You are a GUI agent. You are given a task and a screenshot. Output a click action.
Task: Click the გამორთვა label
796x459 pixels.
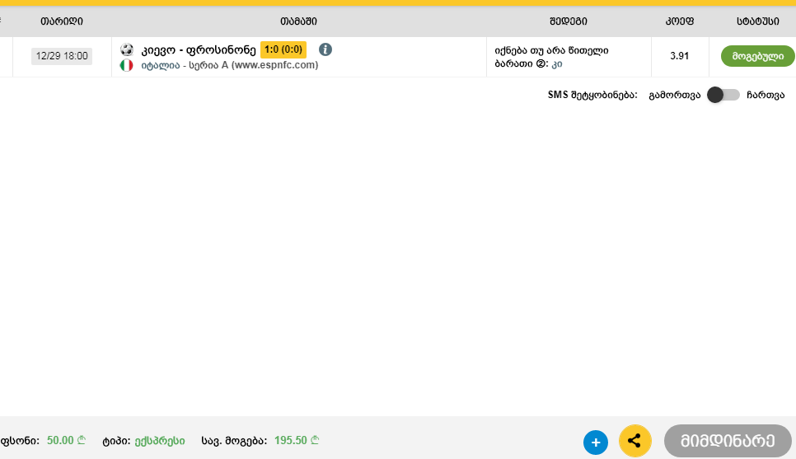tap(674, 95)
